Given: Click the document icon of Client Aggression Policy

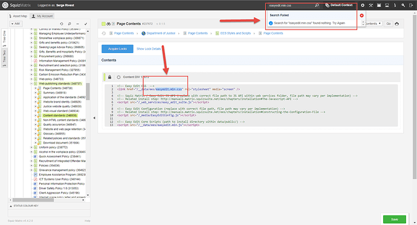Looking at the screenshot, I should click(x=36, y=192).
